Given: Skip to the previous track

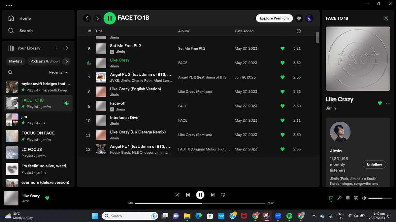Looking at the screenshot, I should pyautogui.click(x=188, y=195).
